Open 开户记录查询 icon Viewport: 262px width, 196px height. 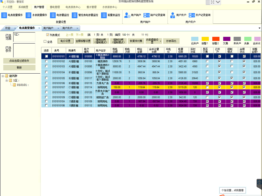[x=192, y=15]
